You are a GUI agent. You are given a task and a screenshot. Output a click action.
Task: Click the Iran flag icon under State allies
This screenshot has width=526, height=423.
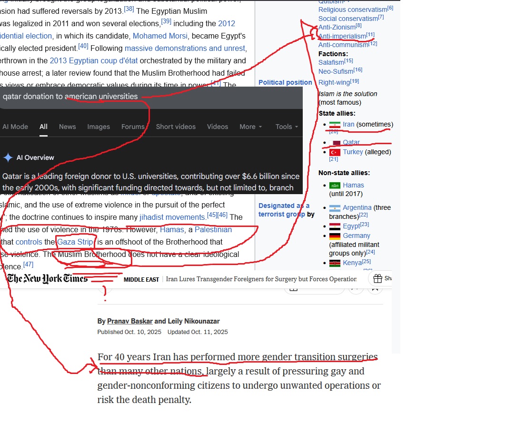[335, 125]
